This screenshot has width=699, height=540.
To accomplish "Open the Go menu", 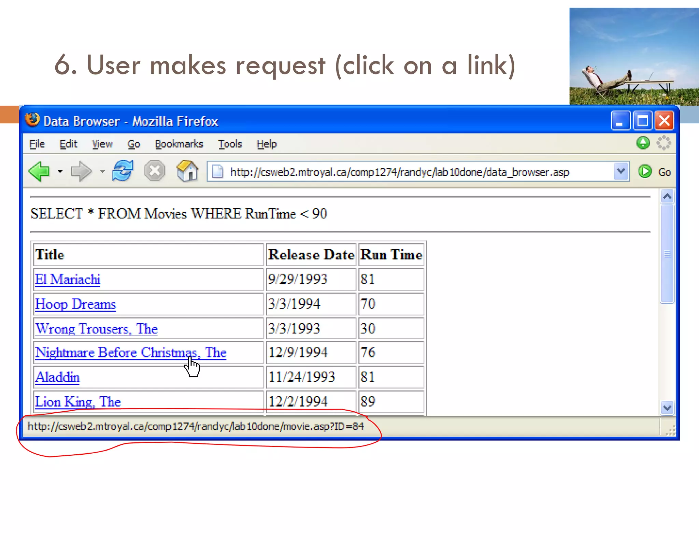I will point(134,144).
